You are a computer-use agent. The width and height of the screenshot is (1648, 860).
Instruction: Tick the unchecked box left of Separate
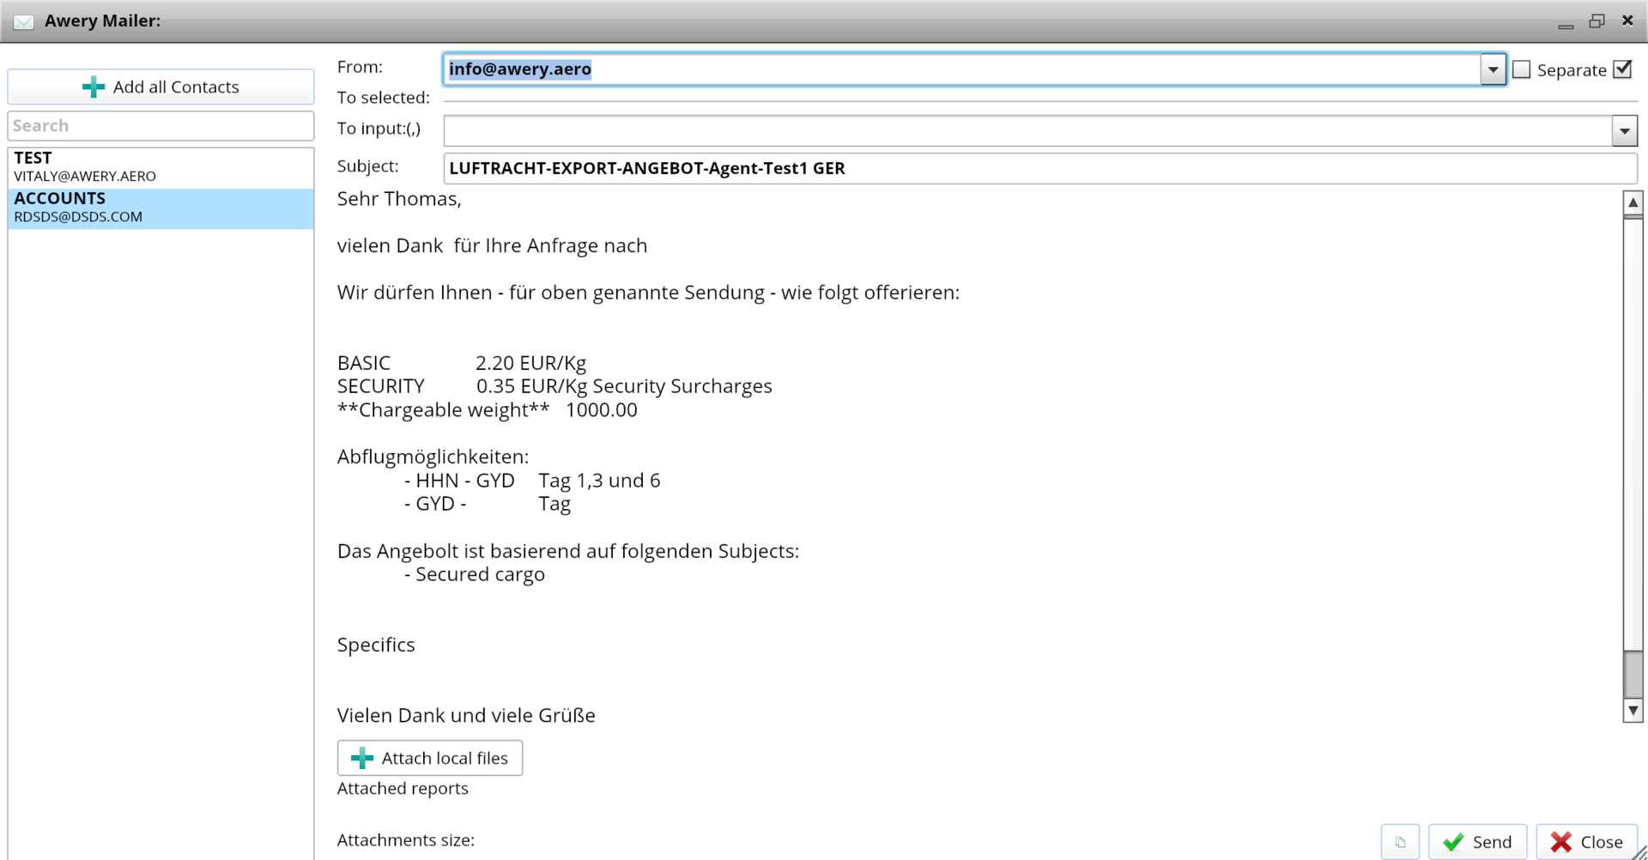coord(1521,70)
